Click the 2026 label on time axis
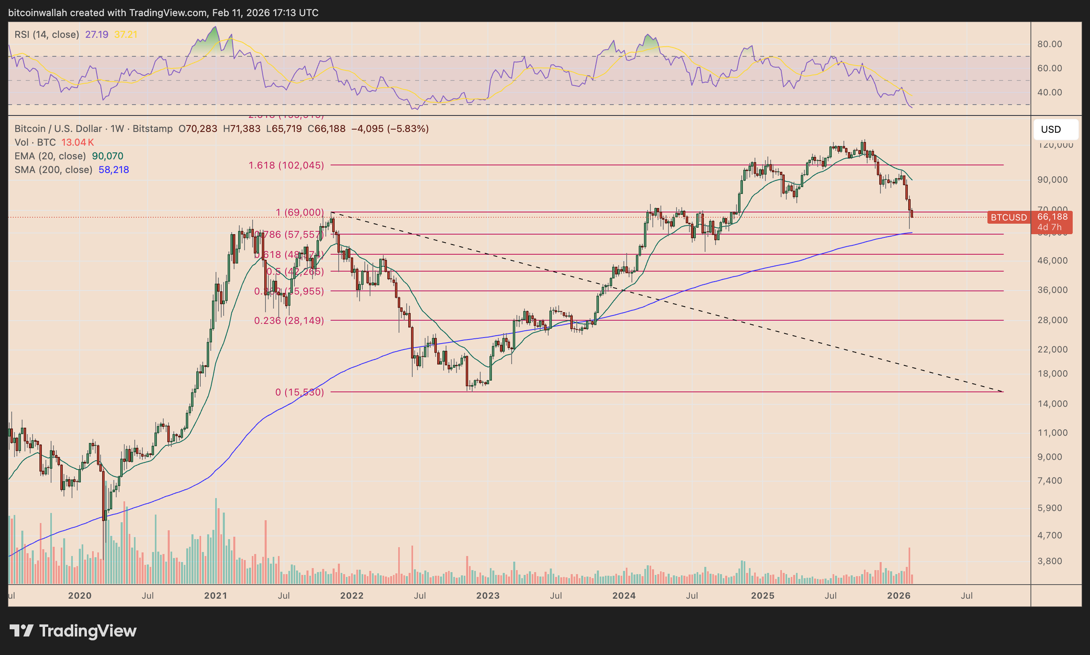This screenshot has width=1090, height=655. pyautogui.click(x=899, y=595)
